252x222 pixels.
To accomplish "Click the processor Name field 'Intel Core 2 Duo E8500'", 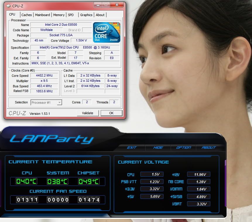I will [x=61, y=25].
